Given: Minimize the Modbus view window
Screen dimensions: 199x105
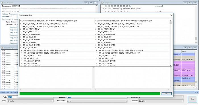Looking at the screenshot, I should (86, 3).
